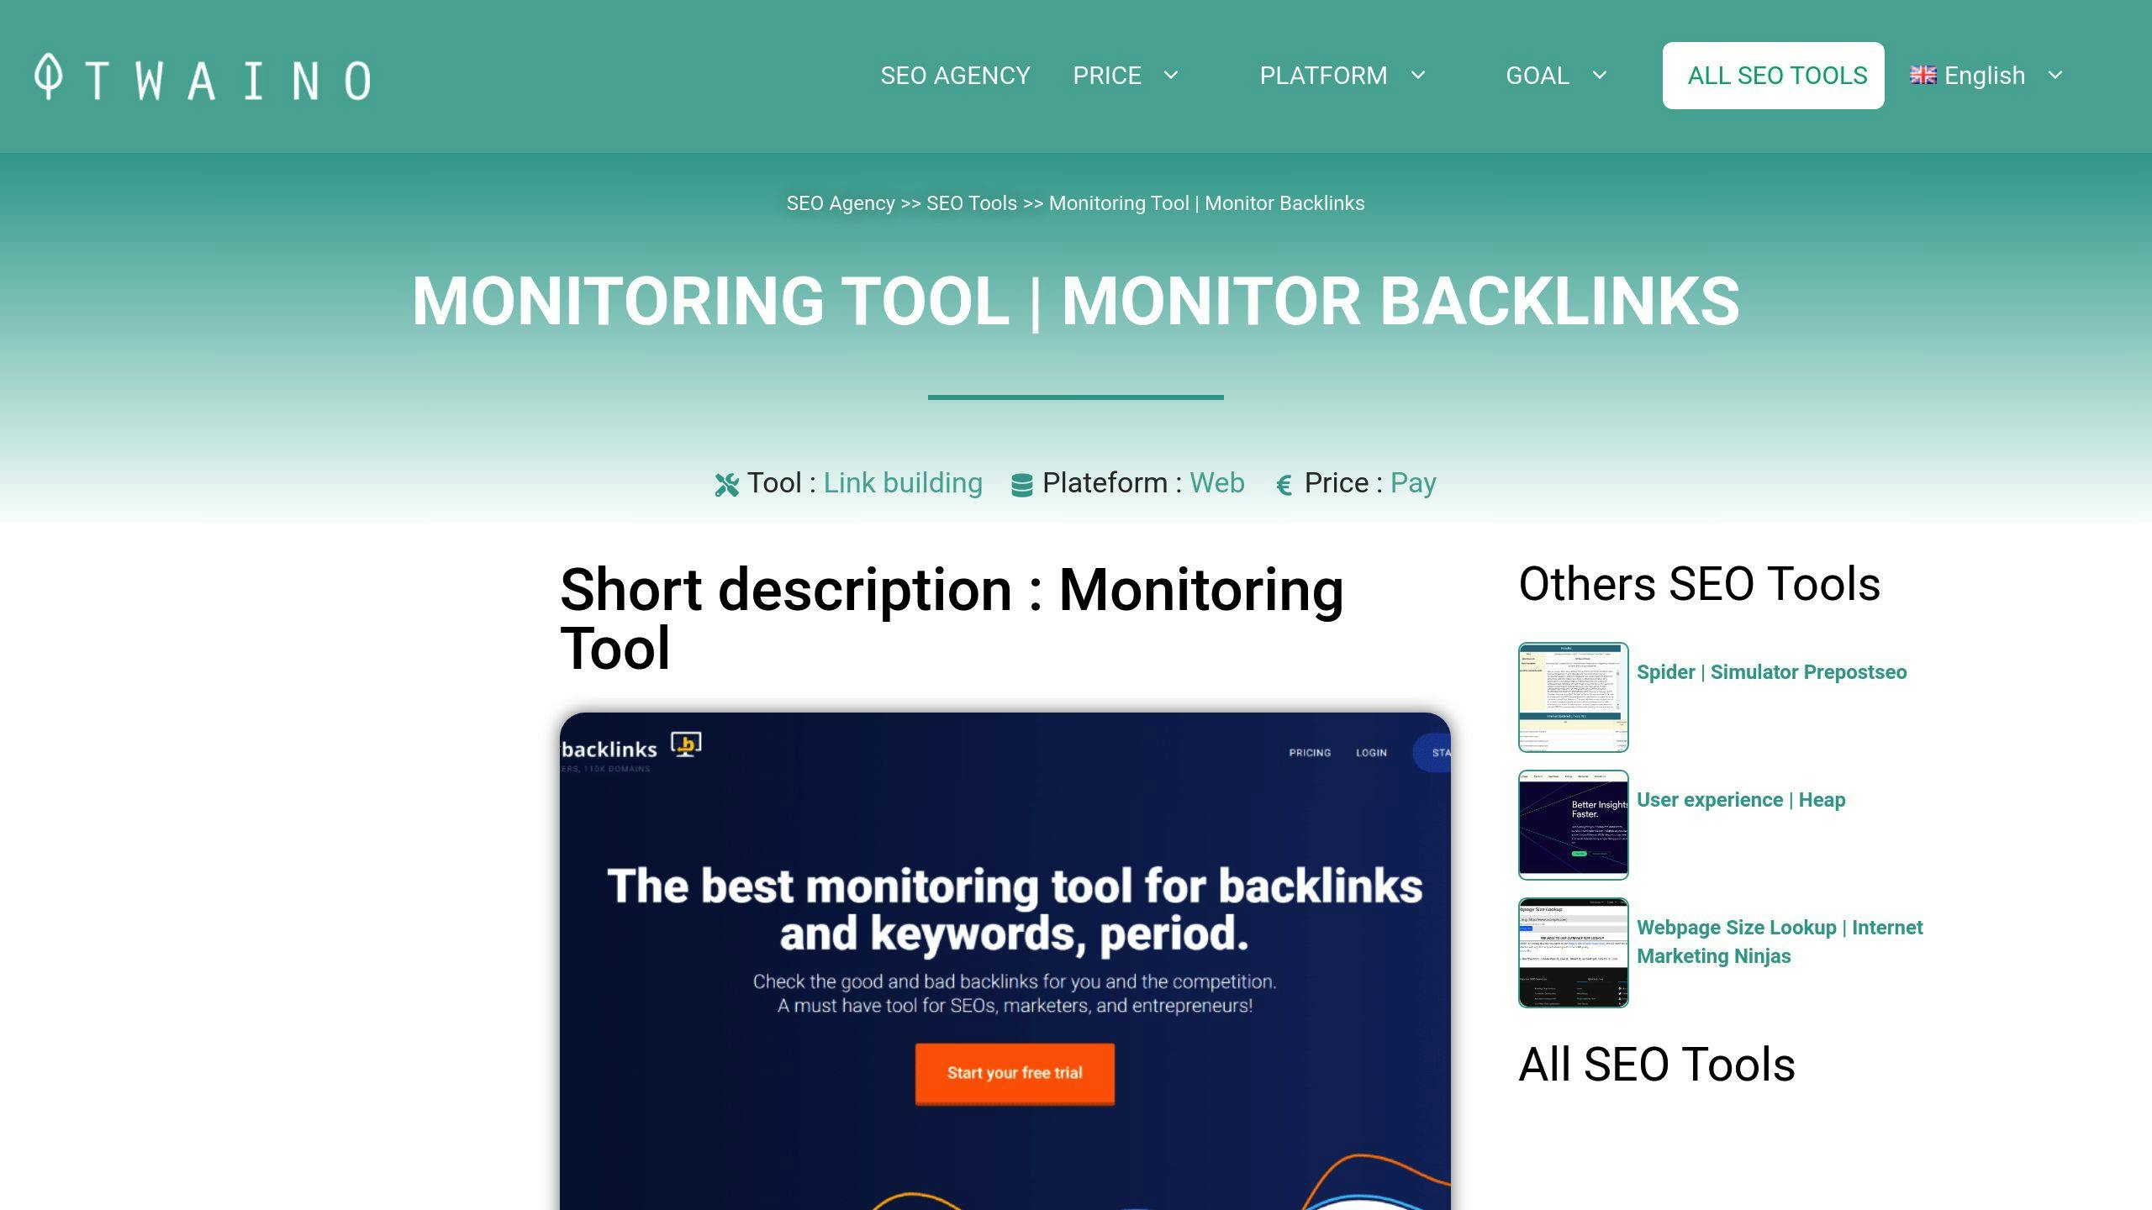The image size is (2152, 1210).
Task: Click the Webpage Size Lookup thumbnail
Action: (x=1573, y=951)
